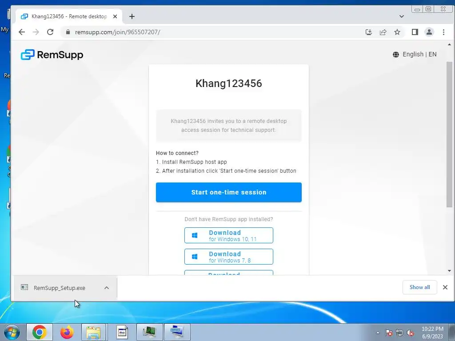
Task: Click the globe language icon
Action: (x=396, y=55)
